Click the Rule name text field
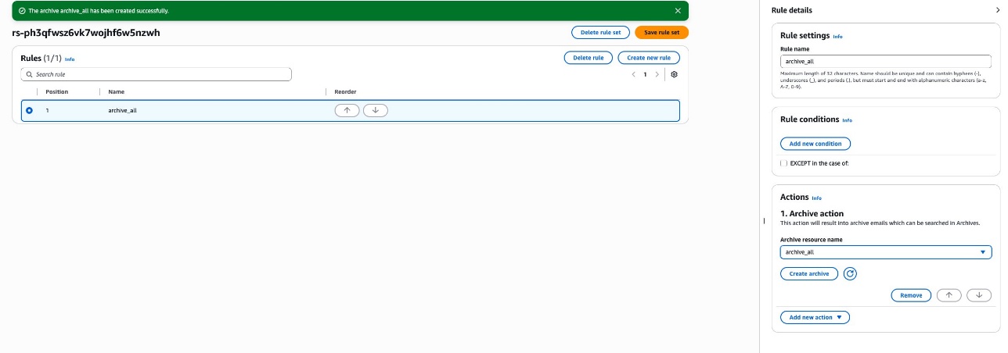 click(x=885, y=60)
